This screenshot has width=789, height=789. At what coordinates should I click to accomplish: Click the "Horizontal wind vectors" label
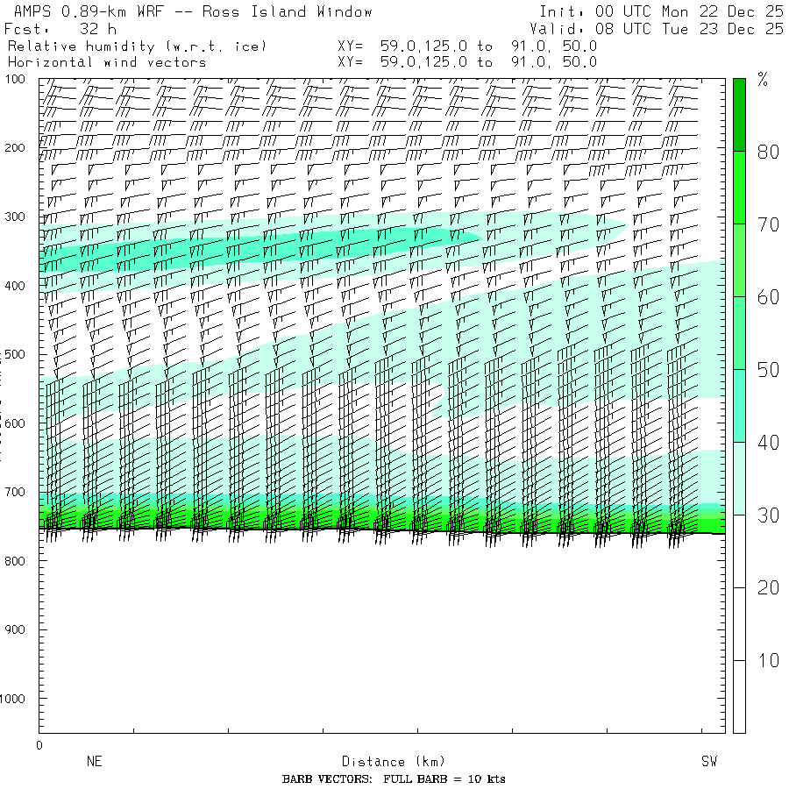107,62
